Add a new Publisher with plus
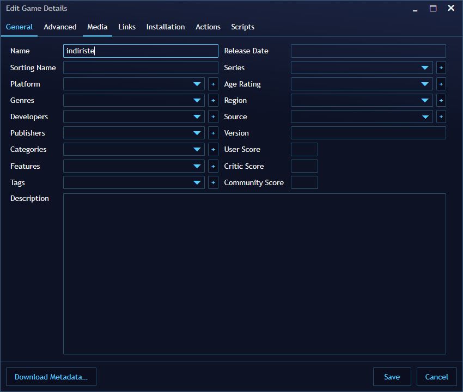The height and width of the screenshot is (392, 463). coord(213,133)
